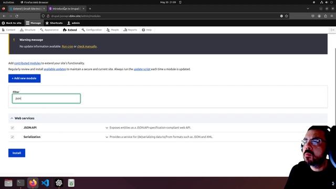Launch Visual Studio Code from the dock
336x189 pixels.
tap(46, 183)
